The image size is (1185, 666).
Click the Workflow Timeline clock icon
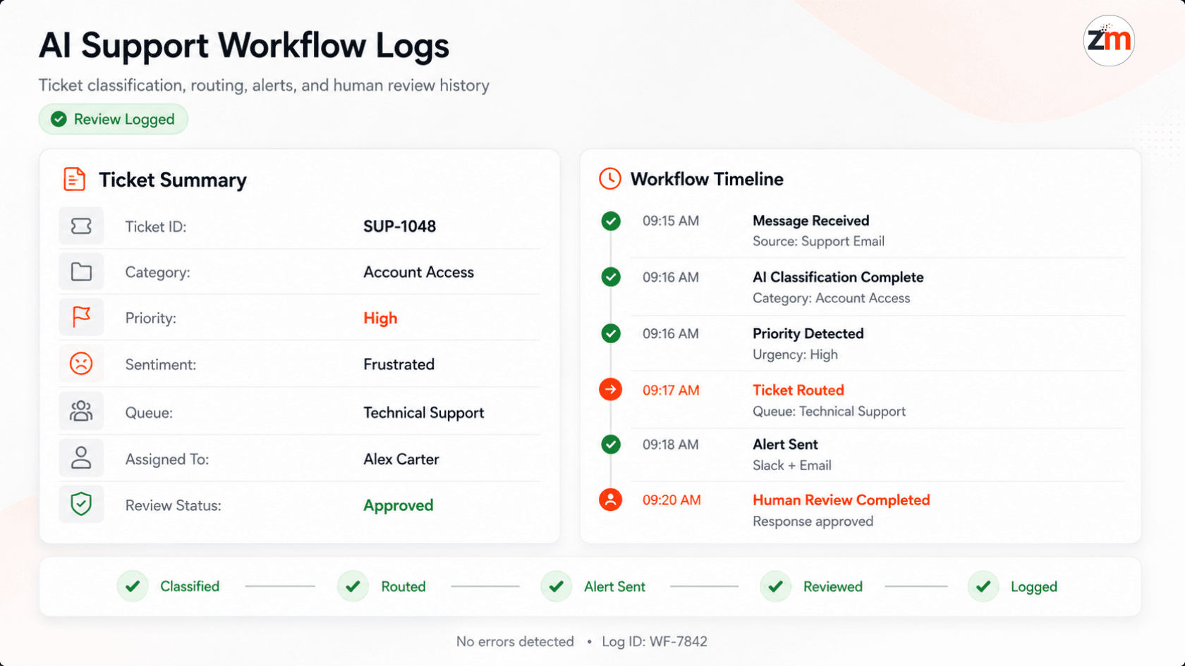pos(610,178)
